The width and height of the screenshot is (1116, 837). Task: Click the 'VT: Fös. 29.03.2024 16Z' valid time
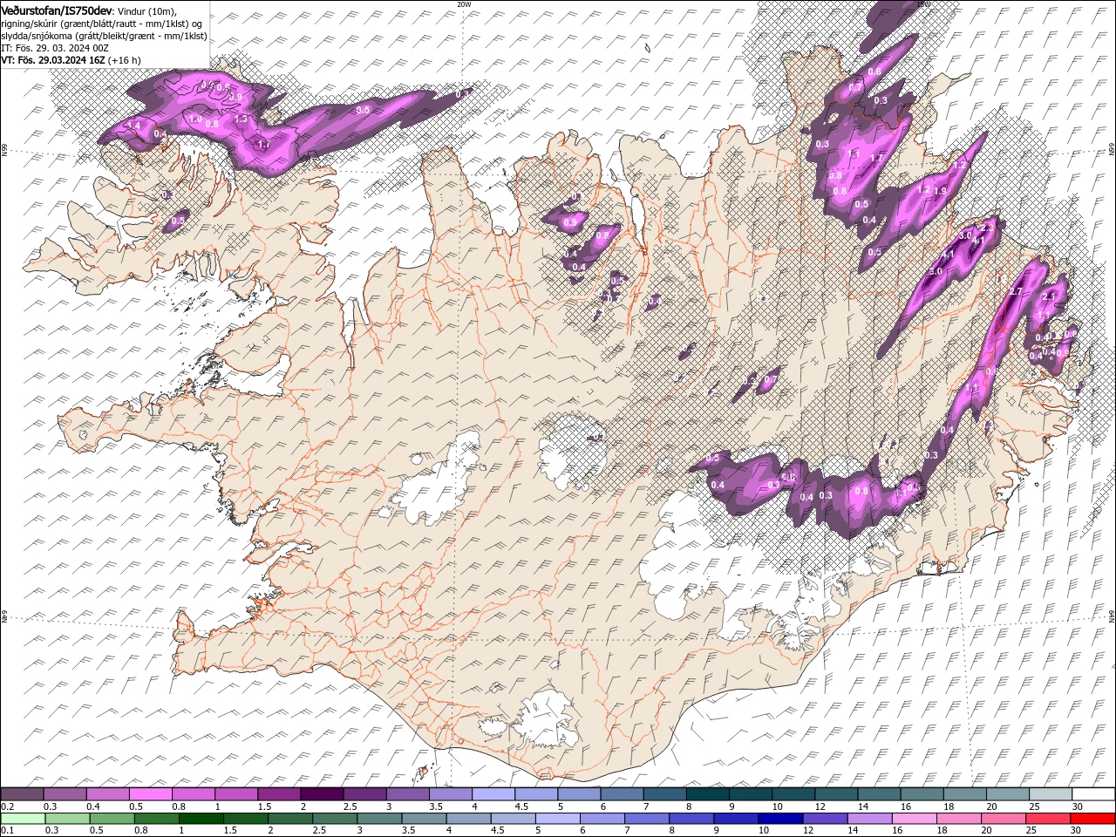point(52,60)
